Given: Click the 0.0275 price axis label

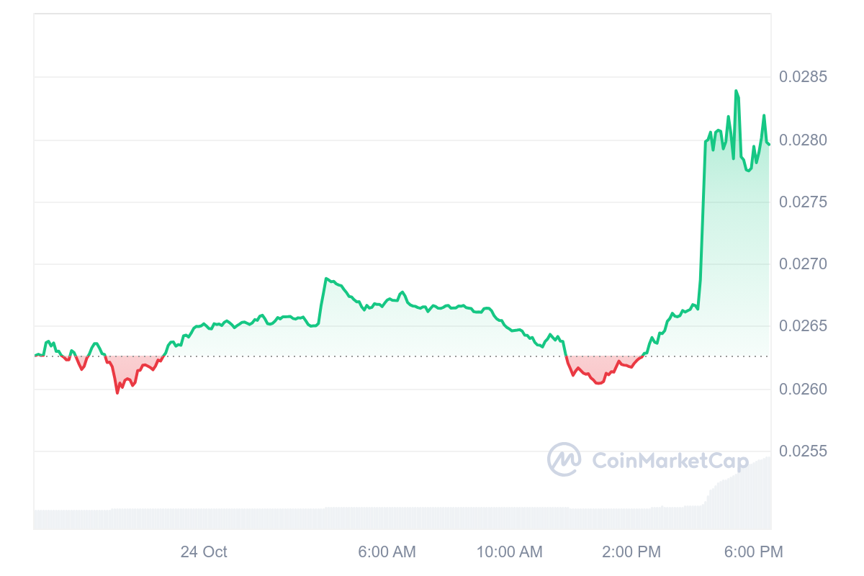Looking at the screenshot, I should point(803,202).
